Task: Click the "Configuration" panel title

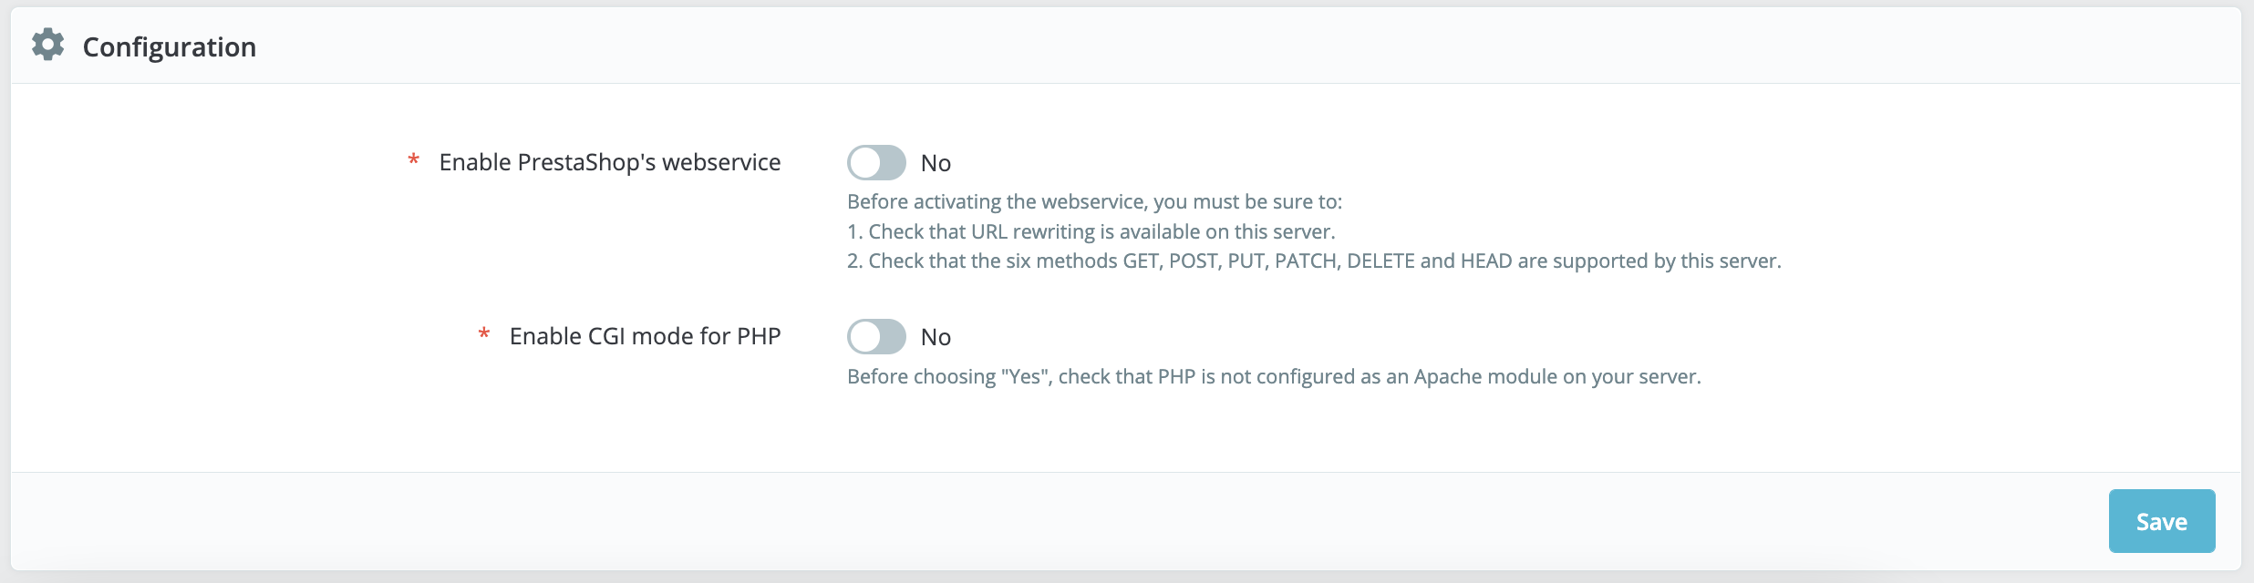Action: (170, 47)
